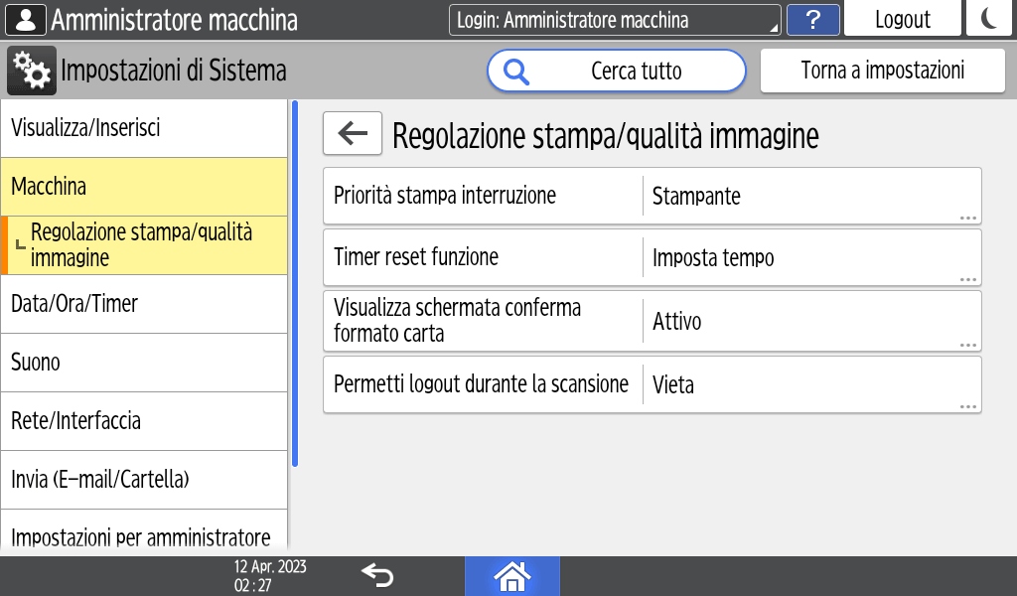Select the Suono section in the sidebar
Viewport: 1017px width, 596px height.
[144, 362]
